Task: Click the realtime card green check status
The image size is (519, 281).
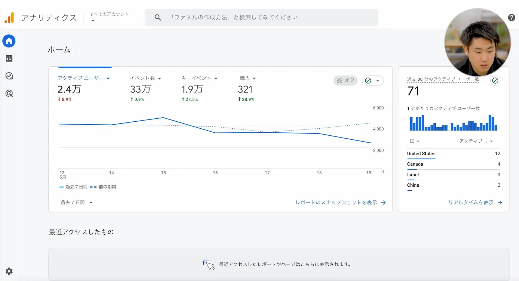Action: pyautogui.click(x=495, y=80)
